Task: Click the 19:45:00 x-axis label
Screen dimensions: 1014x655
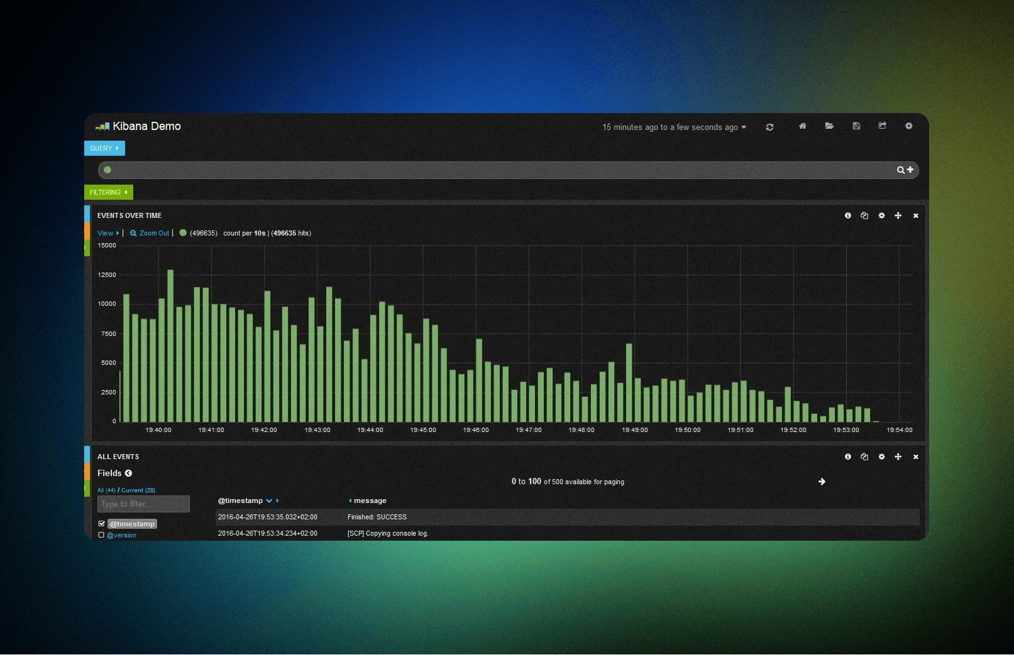Action: point(423,430)
